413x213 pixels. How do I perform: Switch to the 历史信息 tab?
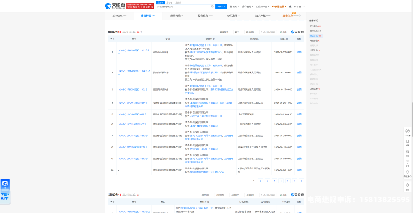point(290,16)
